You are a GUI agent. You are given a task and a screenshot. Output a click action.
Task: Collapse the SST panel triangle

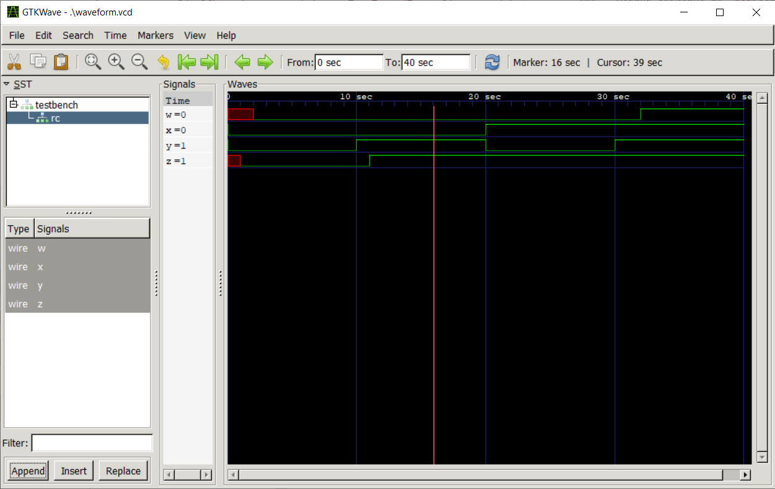6,84
